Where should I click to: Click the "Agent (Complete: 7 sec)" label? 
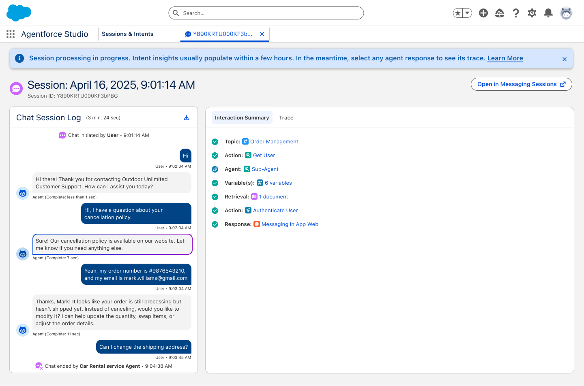coord(56,258)
